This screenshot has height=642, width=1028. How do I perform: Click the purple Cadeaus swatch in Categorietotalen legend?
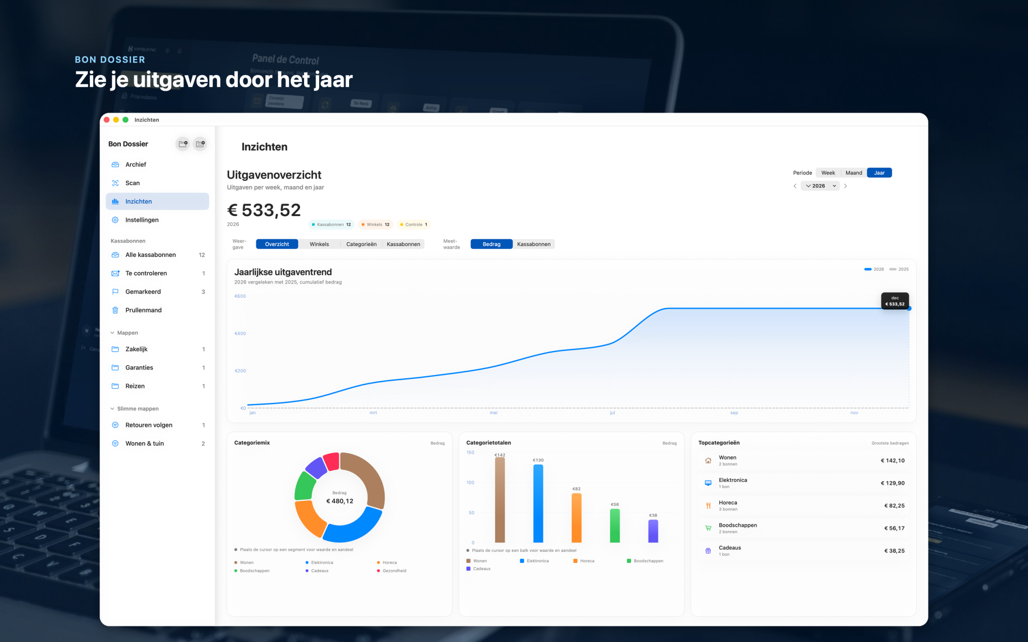[469, 569]
